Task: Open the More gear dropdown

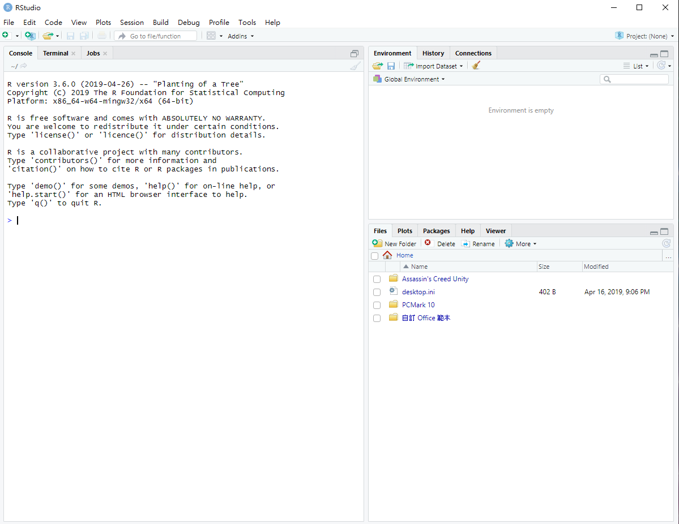Action: pos(521,244)
